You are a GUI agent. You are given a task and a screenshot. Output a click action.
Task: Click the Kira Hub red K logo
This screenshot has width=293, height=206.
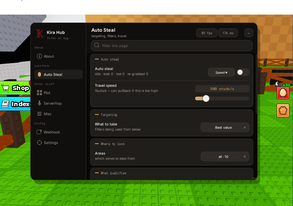coord(39,34)
